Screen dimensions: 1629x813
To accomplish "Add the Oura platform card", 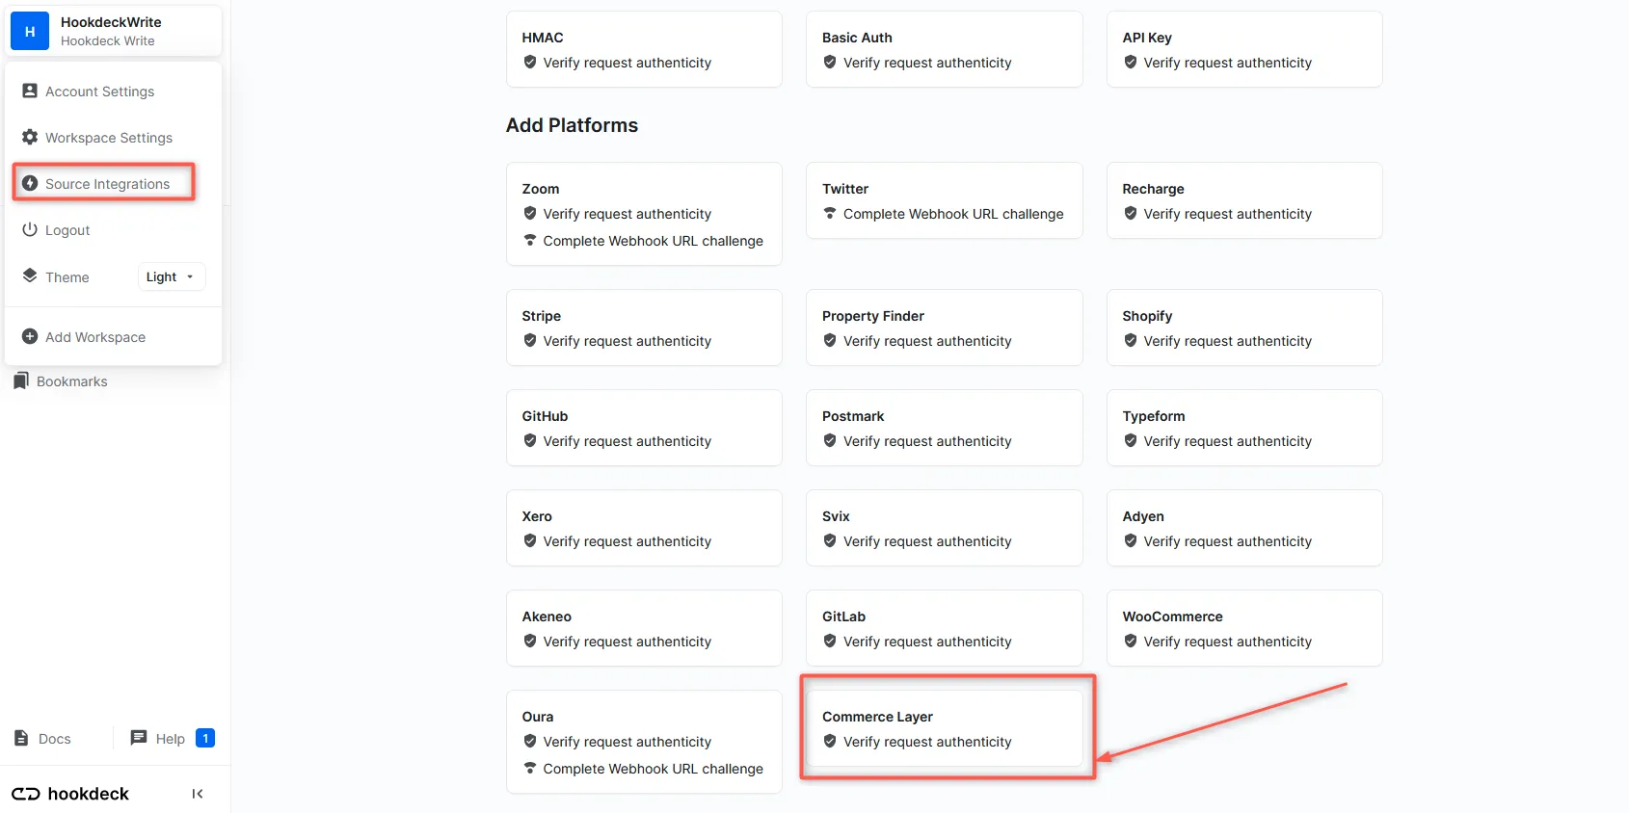I will pos(644,742).
